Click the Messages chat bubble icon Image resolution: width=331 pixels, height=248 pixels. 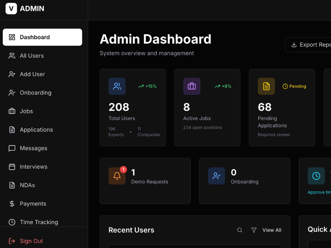pyautogui.click(x=12, y=148)
